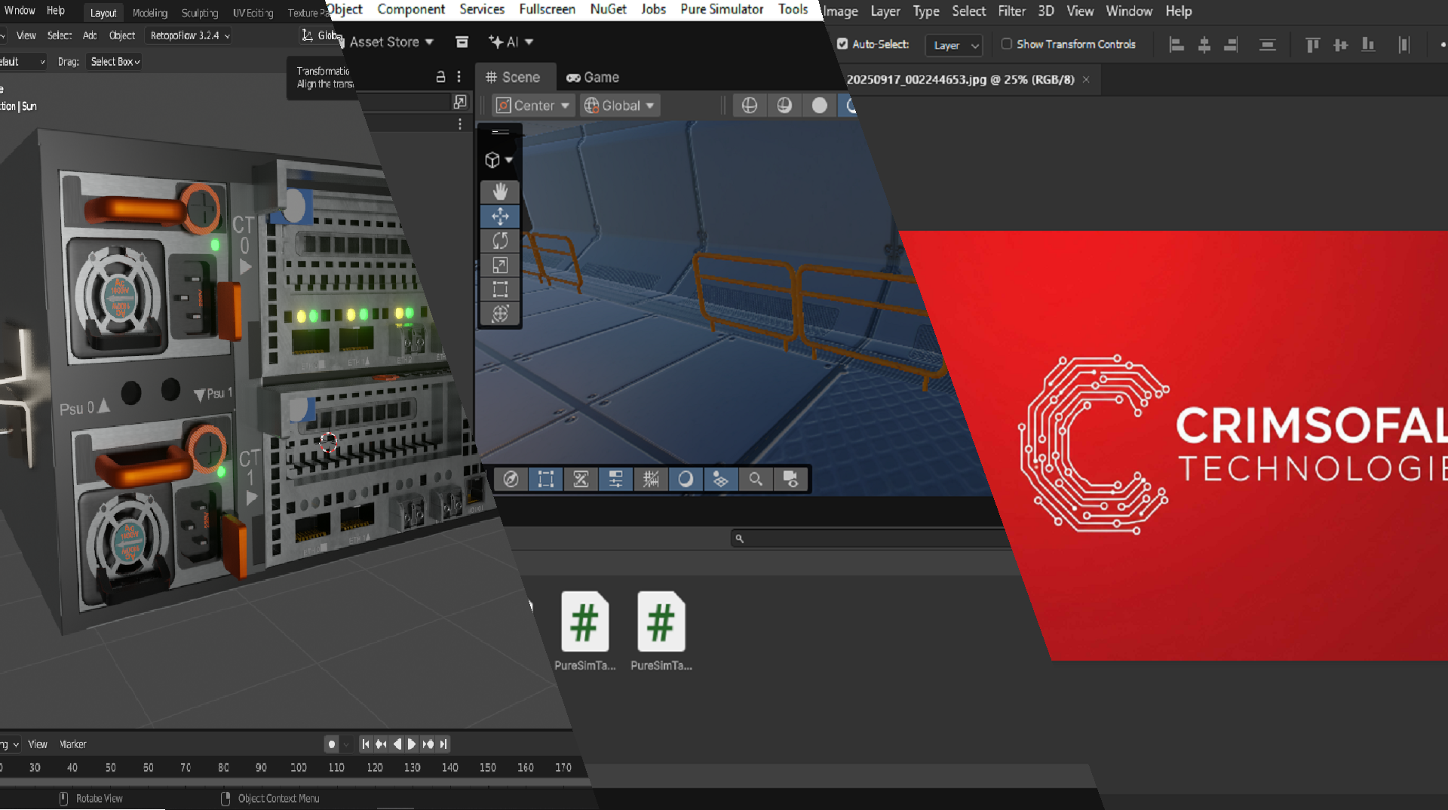Open the Component menu in Unity
Screen dimensions: 1448x810
click(411, 9)
